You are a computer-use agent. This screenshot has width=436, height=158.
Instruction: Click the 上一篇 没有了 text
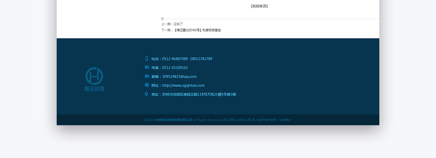[x=172, y=24]
